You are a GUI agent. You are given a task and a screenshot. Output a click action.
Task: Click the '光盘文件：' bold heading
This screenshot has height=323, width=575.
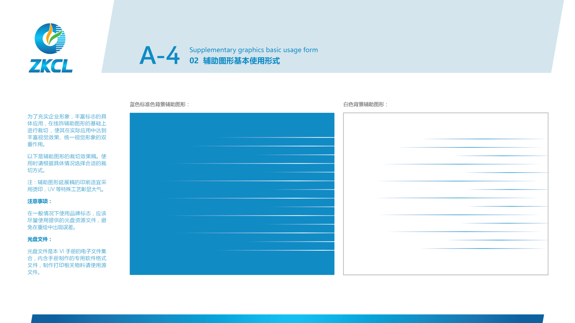[40, 239]
